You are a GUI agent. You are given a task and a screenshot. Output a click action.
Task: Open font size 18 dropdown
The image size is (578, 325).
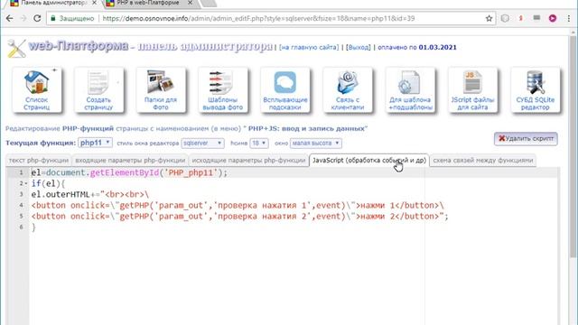click(x=259, y=143)
